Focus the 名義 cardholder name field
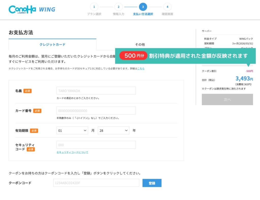This screenshot has height=200, width=260. (96, 90)
